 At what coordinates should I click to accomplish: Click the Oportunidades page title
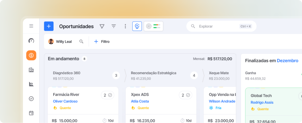(76, 27)
